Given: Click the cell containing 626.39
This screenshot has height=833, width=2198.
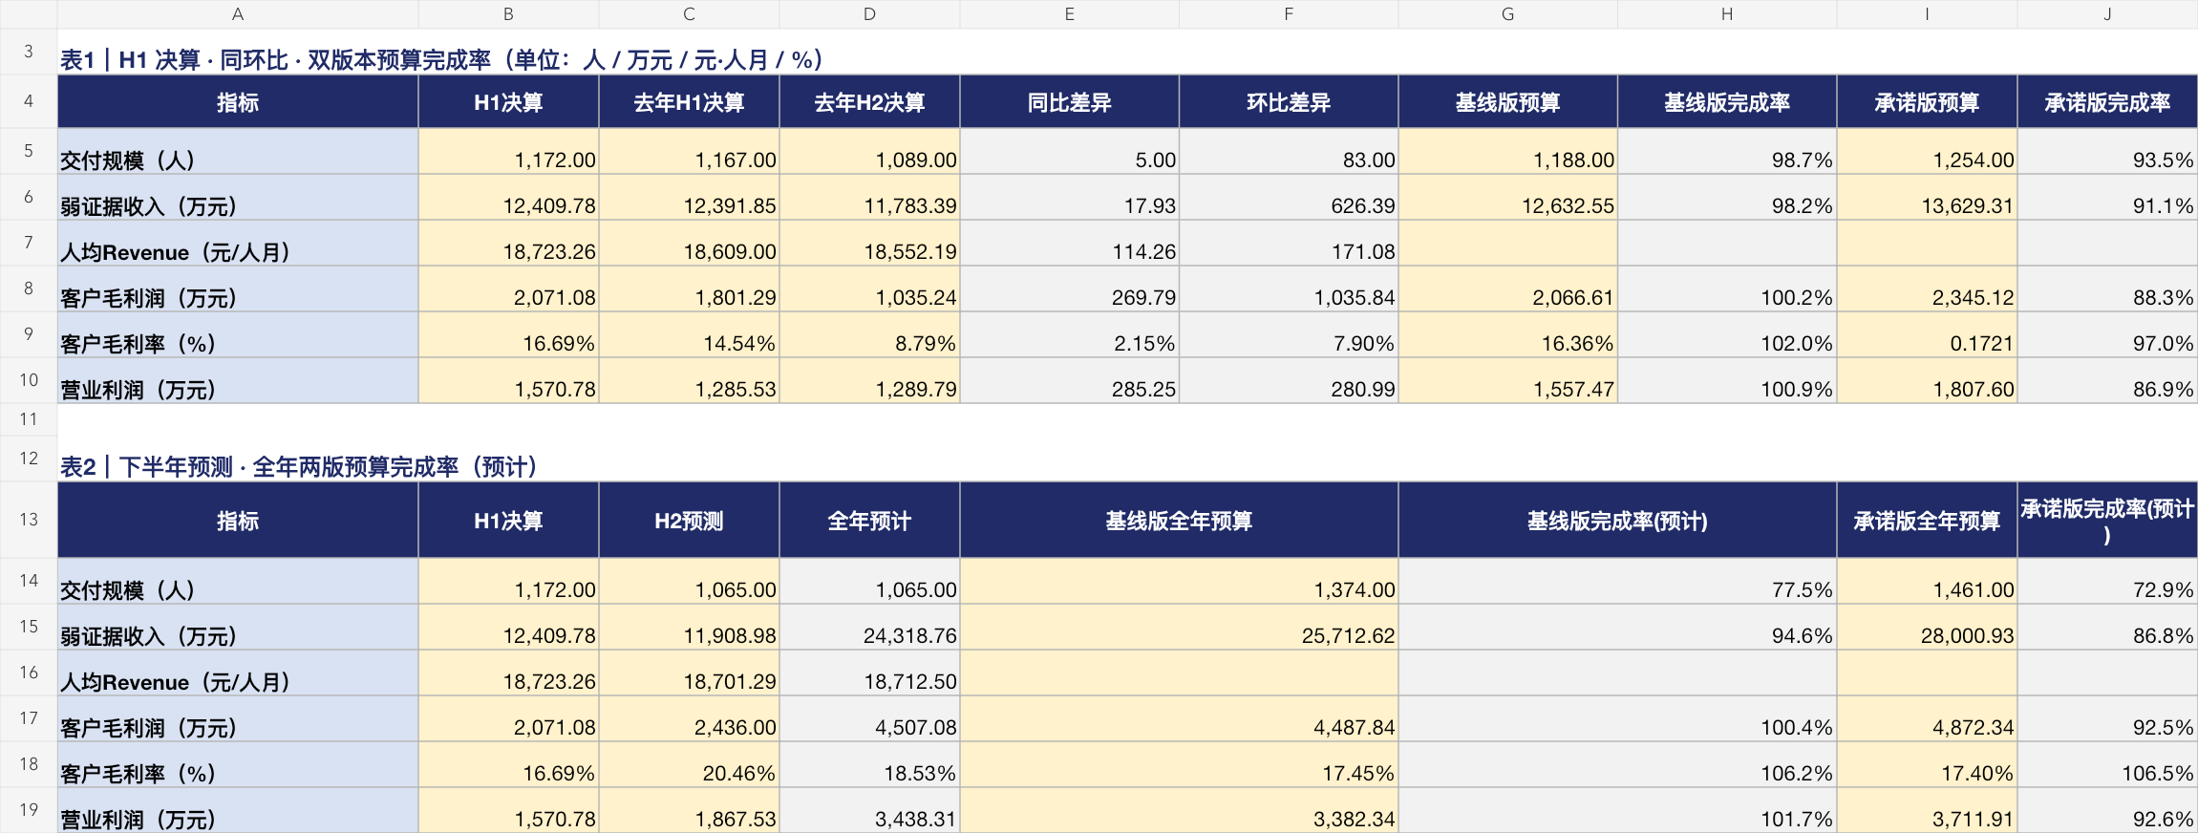Looking at the screenshot, I should point(1289,198).
